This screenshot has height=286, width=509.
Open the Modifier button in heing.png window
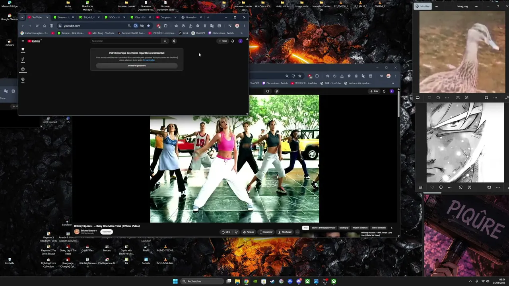(x=423, y=6)
